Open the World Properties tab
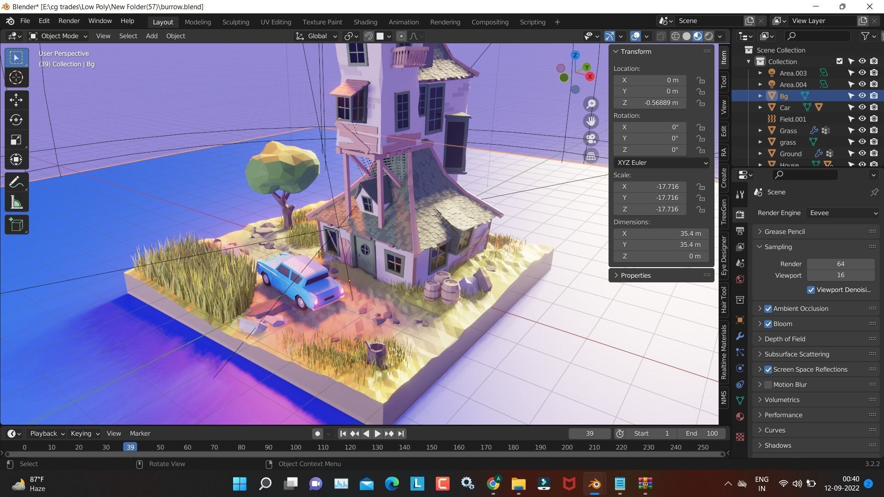The width and height of the screenshot is (884, 497). tap(740, 279)
